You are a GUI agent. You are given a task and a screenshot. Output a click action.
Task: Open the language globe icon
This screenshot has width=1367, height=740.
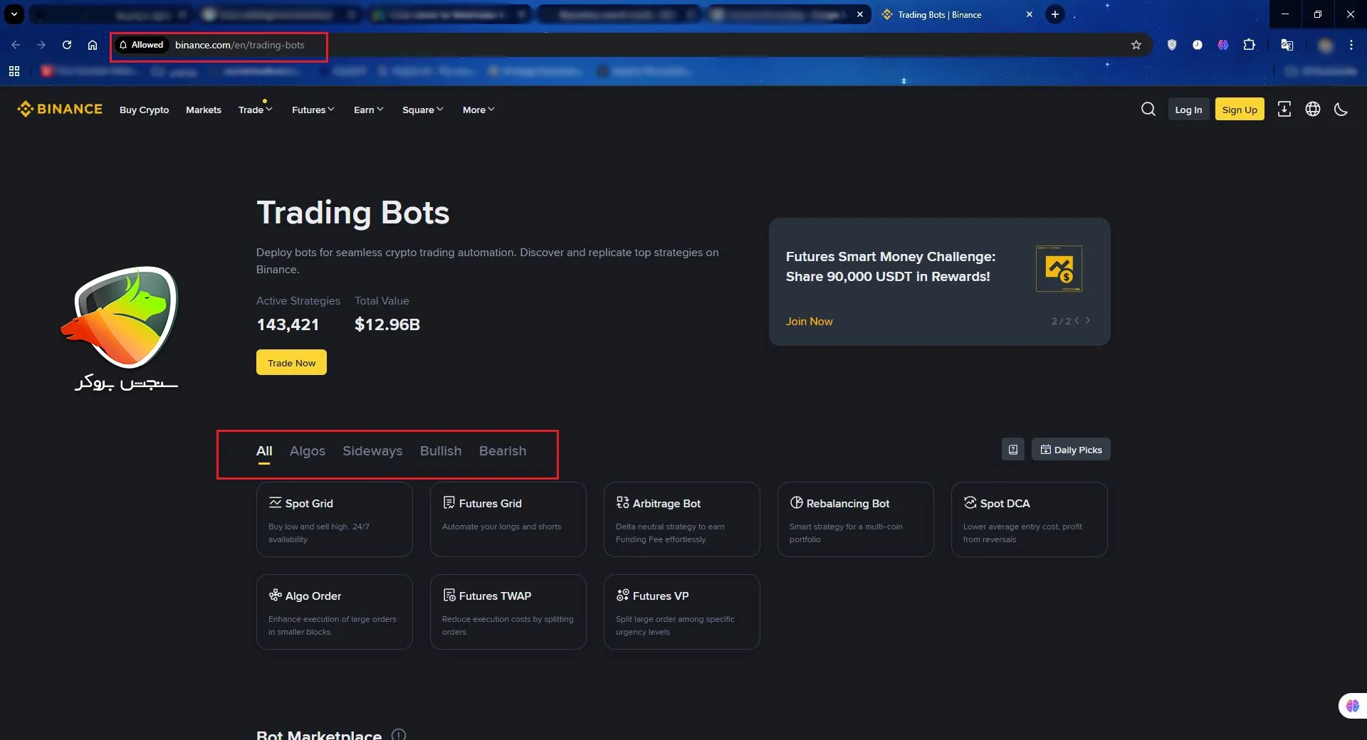(x=1312, y=109)
